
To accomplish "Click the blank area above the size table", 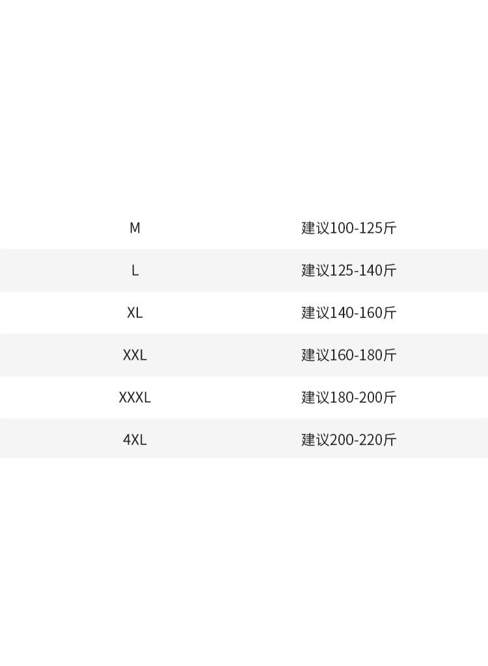I will pos(244,104).
